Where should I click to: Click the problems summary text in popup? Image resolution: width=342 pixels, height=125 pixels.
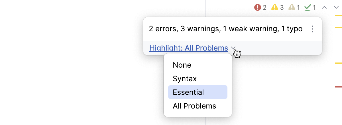(x=225, y=29)
